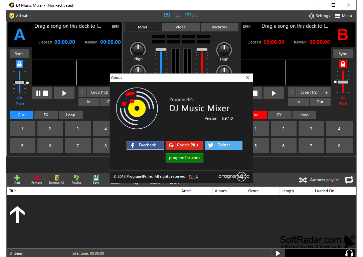Open Settings via the gear icon
363x257 pixels.
click(x=311, y=16)
